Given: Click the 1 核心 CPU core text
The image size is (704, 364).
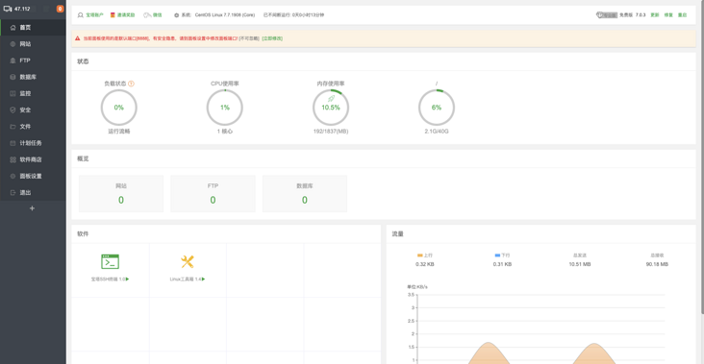Looking at the screenshot, I should (224, 132).
